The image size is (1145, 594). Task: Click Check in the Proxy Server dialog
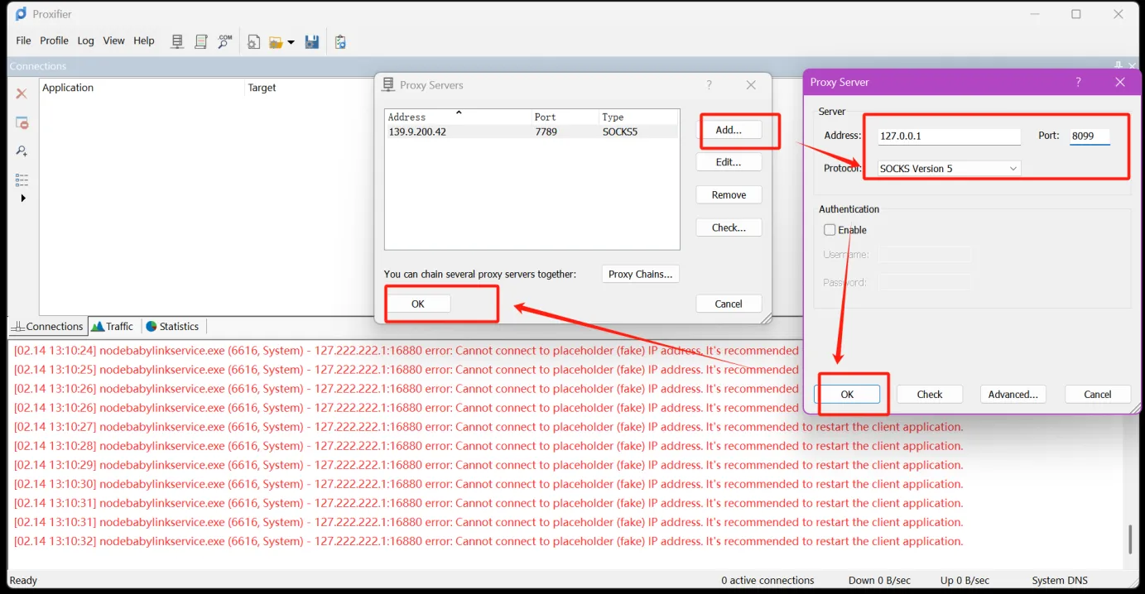point(930,395)
